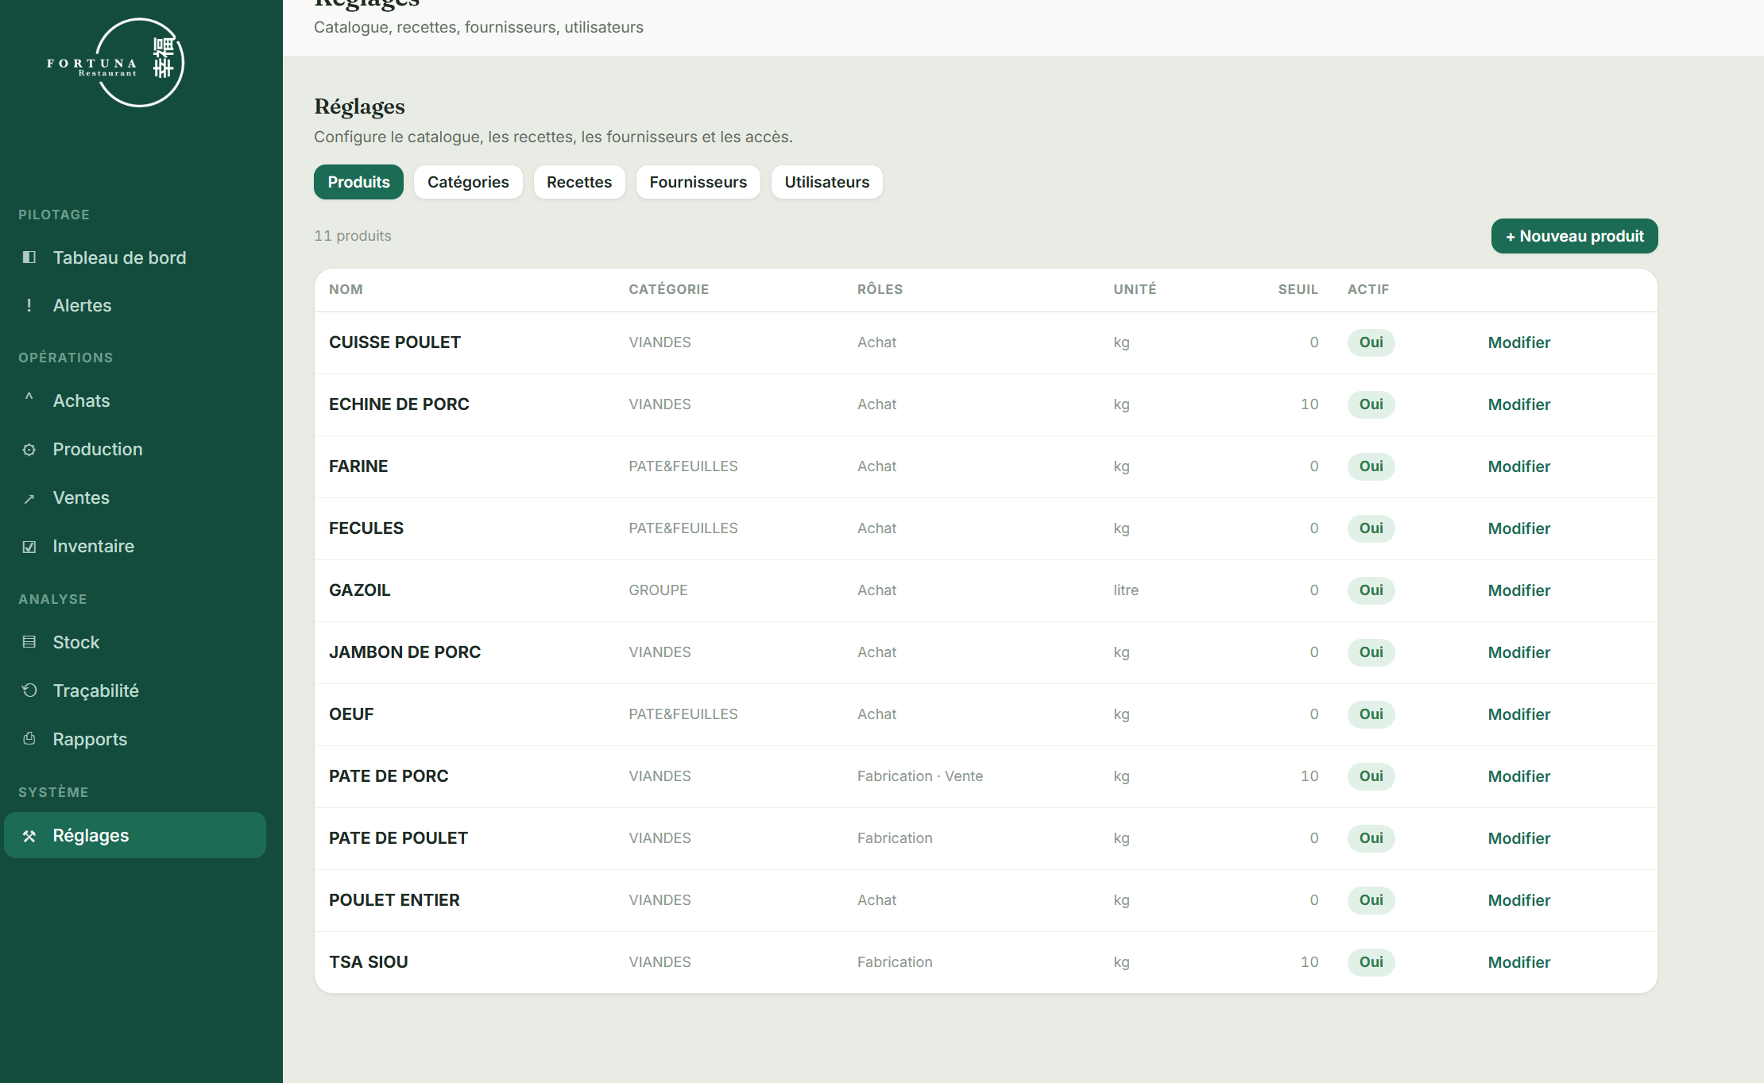Click Fabrication · Vente roles cell
The image size is (1764, 1083).
click(x=919, y=776)
